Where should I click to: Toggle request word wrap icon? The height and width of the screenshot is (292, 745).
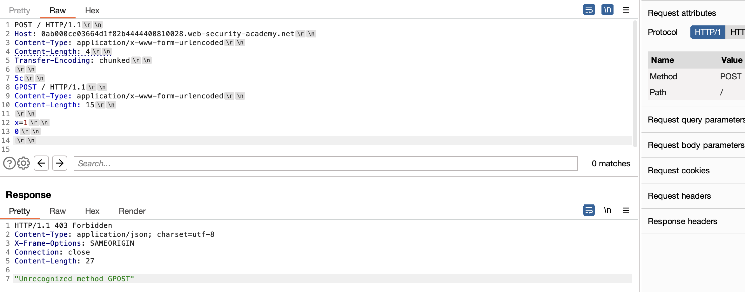pyautogui.click(x=589, y=10)
